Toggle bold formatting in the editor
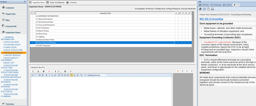Viewport: 256px width, 106px height. [46, 75]
